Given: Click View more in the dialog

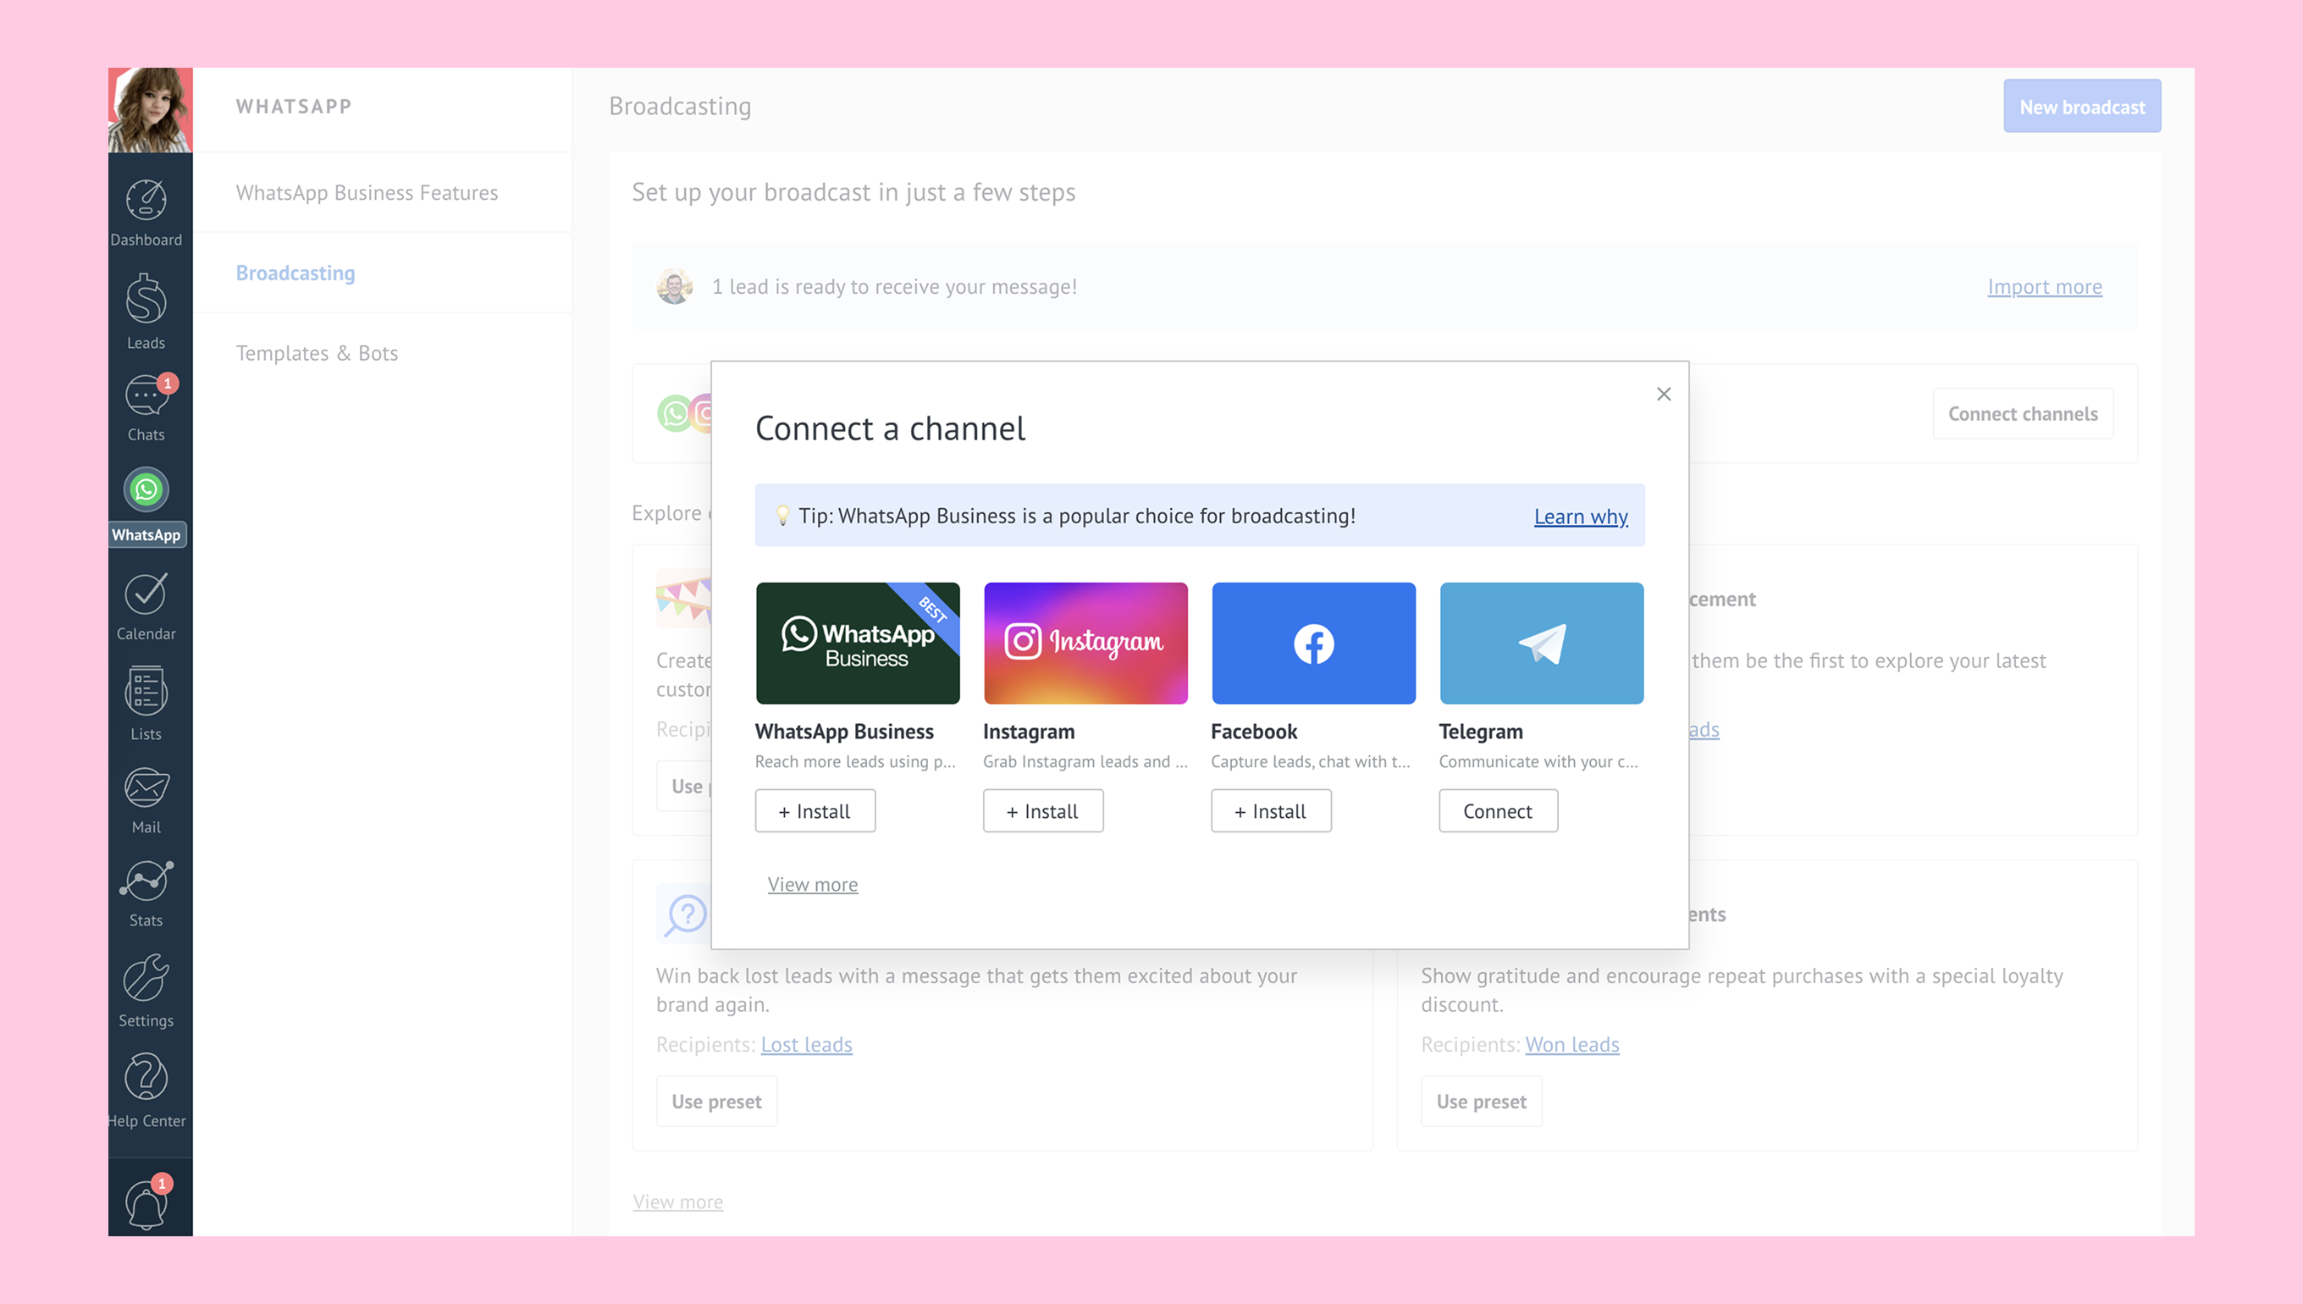Looking at the screenshot, I should point(812,884).
